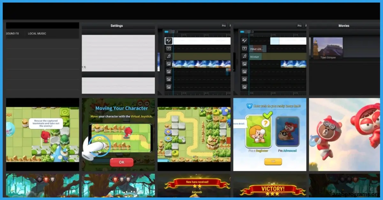Click Pro button in timeline without Winter clip
Image resolution: width=383 pixels, height=200 pixels.
click(x=224, y=26)
